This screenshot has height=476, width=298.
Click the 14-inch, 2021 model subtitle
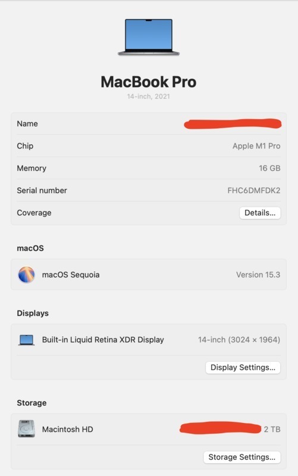pos(149,97)
